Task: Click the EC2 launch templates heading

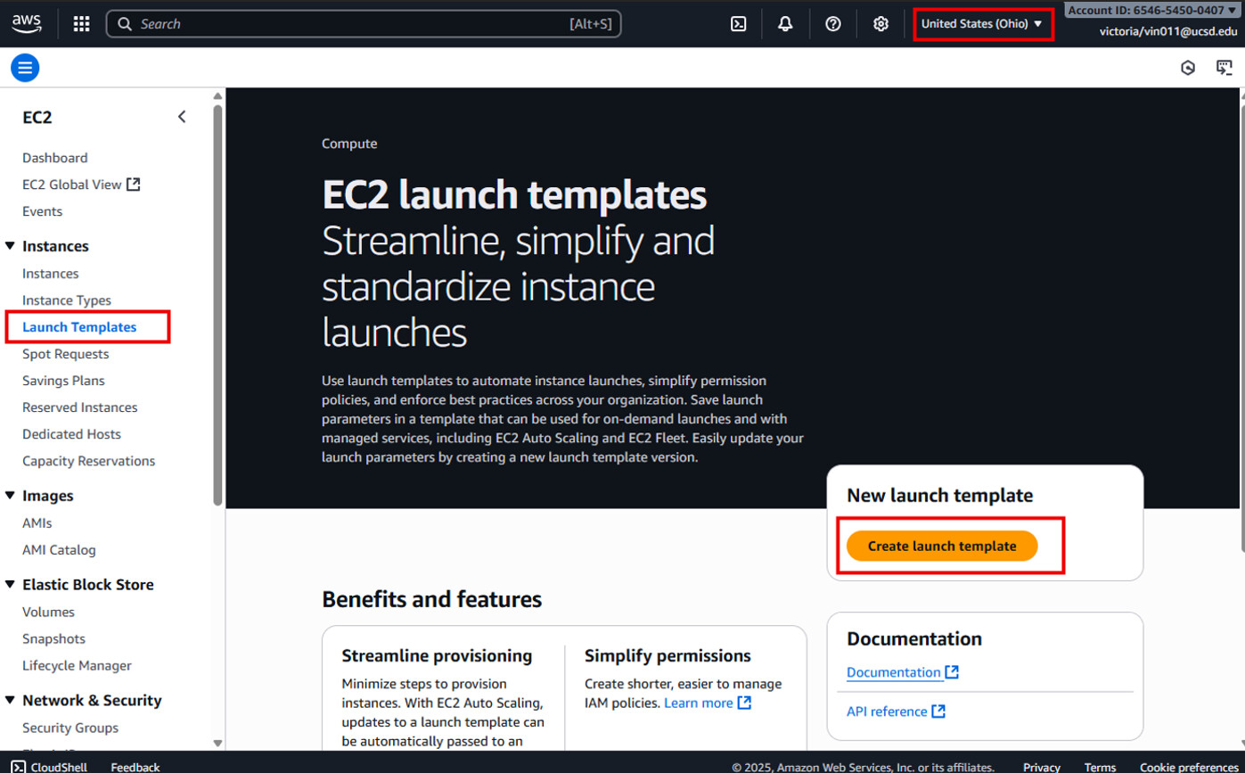Action: tap(514, 195)
